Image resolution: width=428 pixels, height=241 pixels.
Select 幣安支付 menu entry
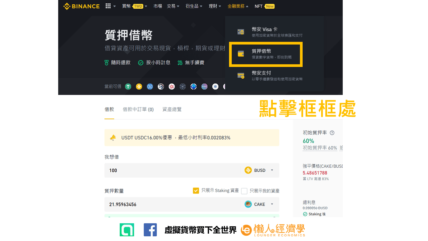click(x=274, y=76)
